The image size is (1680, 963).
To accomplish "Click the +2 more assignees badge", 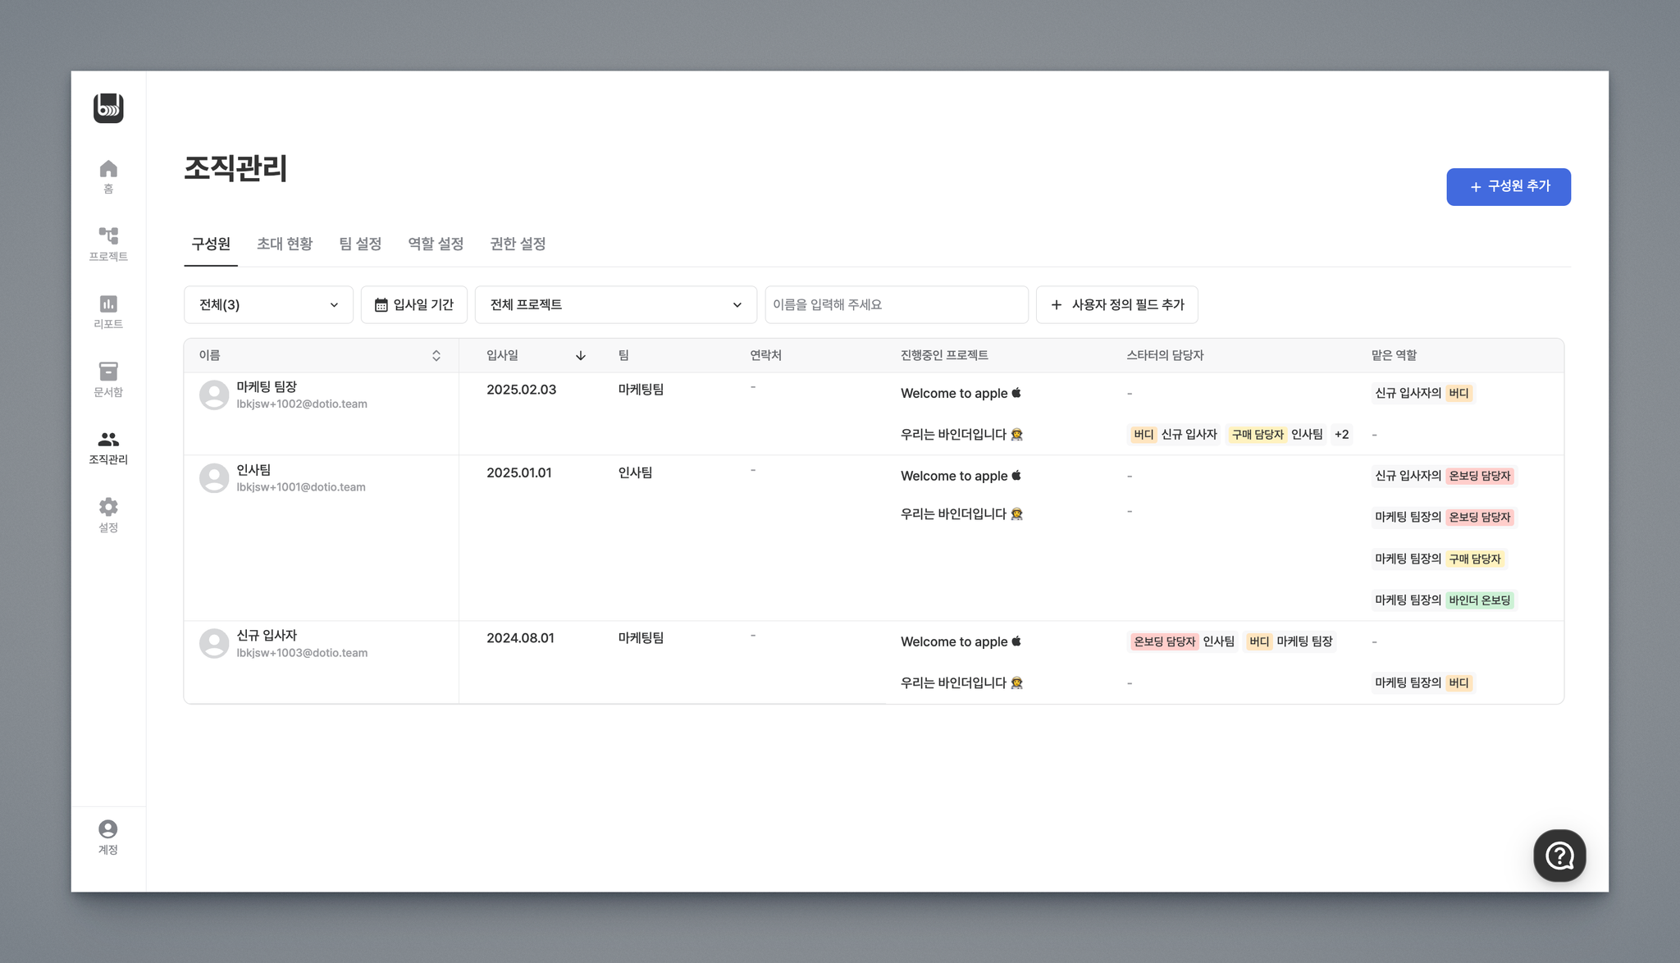I will 1341,435.
